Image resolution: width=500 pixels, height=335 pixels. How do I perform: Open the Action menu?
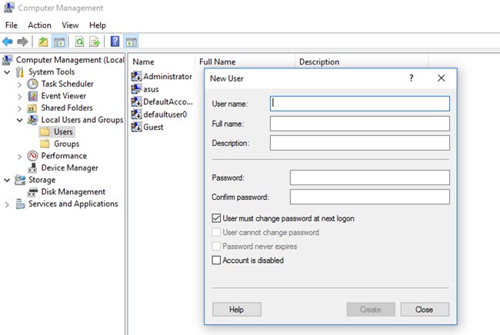pos(39,25)
